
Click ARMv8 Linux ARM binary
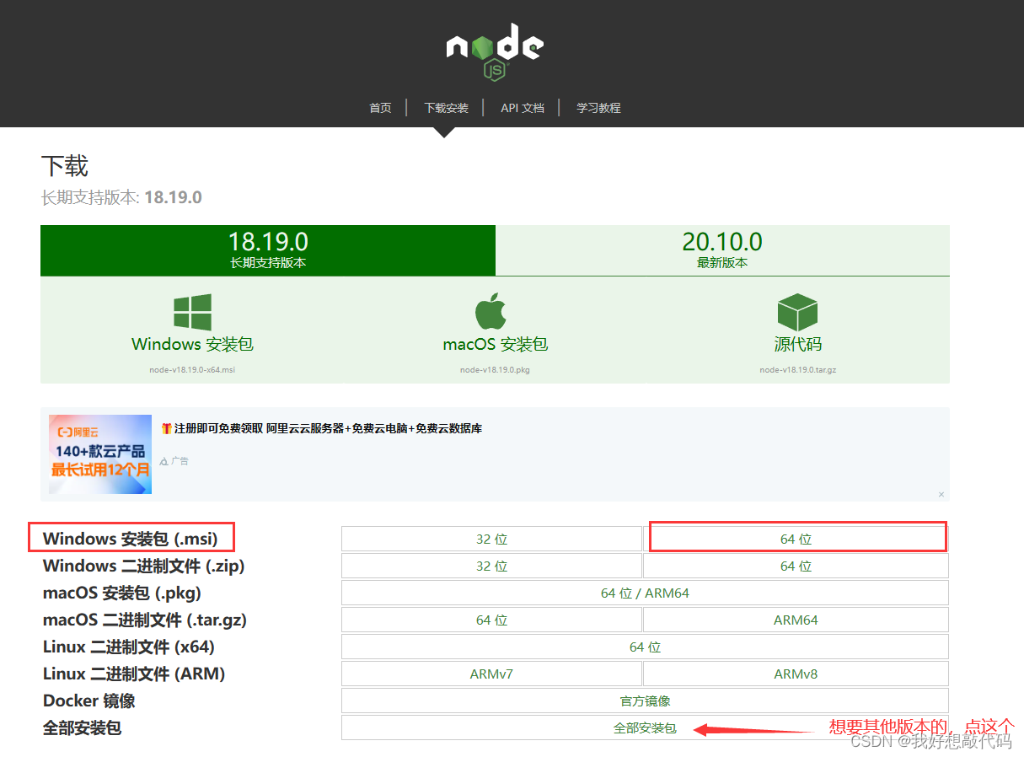796,674
